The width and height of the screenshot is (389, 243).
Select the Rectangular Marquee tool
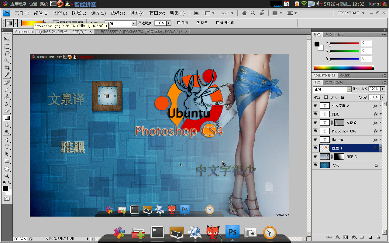[x=7, y=46]
